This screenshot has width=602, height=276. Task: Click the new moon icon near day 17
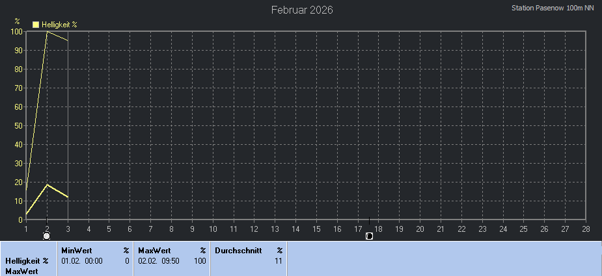click(x=369, y=236)
